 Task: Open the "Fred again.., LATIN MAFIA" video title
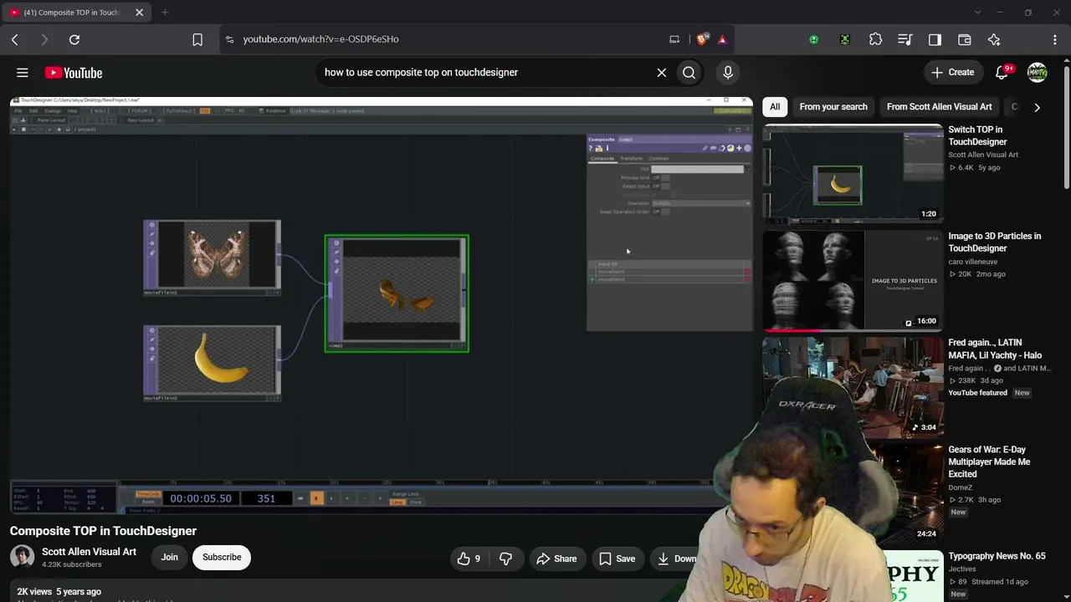click(x=995, y=349)
